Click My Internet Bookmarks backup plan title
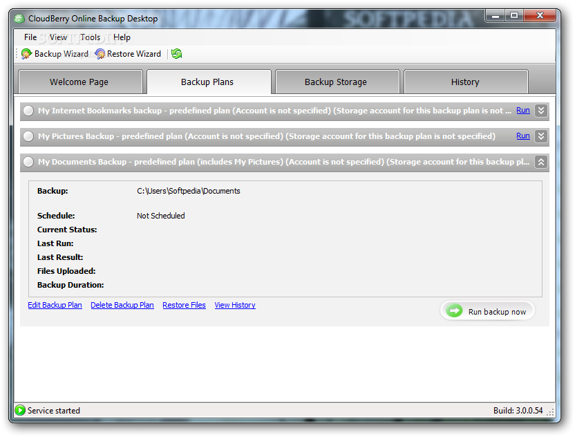Screen dimensions: 575x437 (274, 111)
